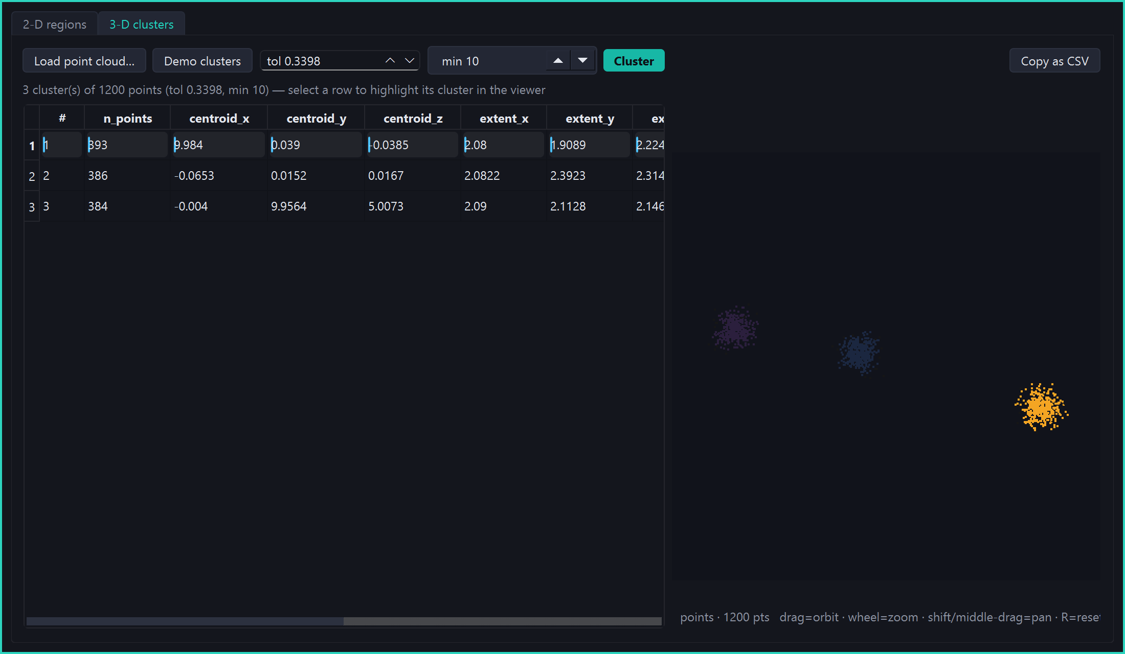
Task: Click the extent_x column header
Action: (504, 118)
